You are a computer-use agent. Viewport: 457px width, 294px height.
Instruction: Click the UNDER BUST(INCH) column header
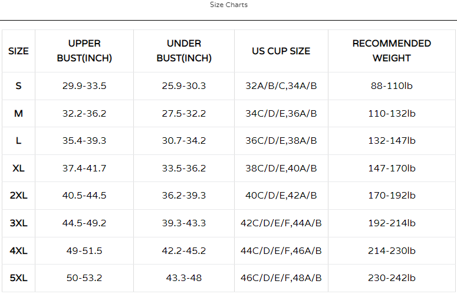click(x=184, y=51)
